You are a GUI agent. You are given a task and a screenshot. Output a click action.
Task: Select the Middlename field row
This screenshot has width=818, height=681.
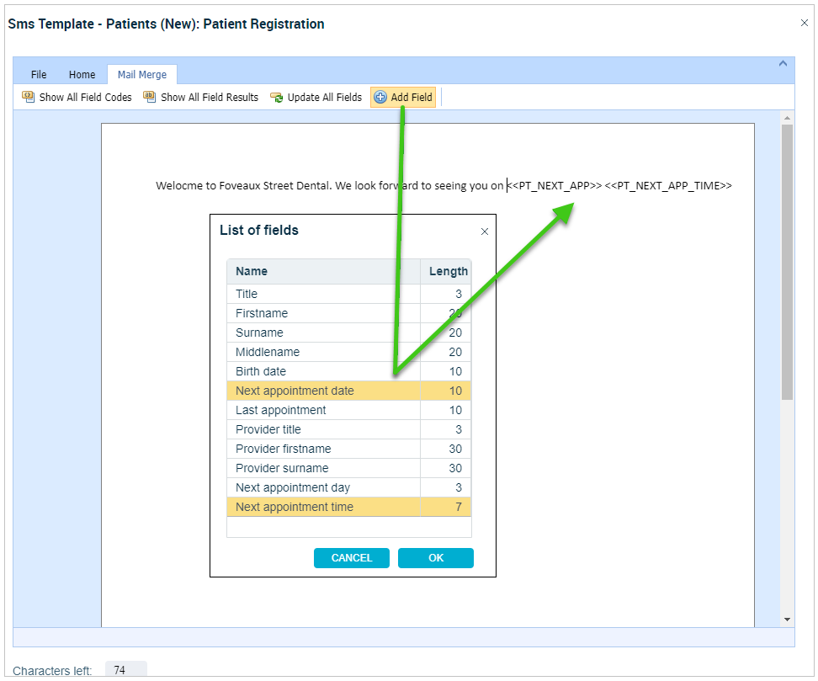(x=349, y=352)
